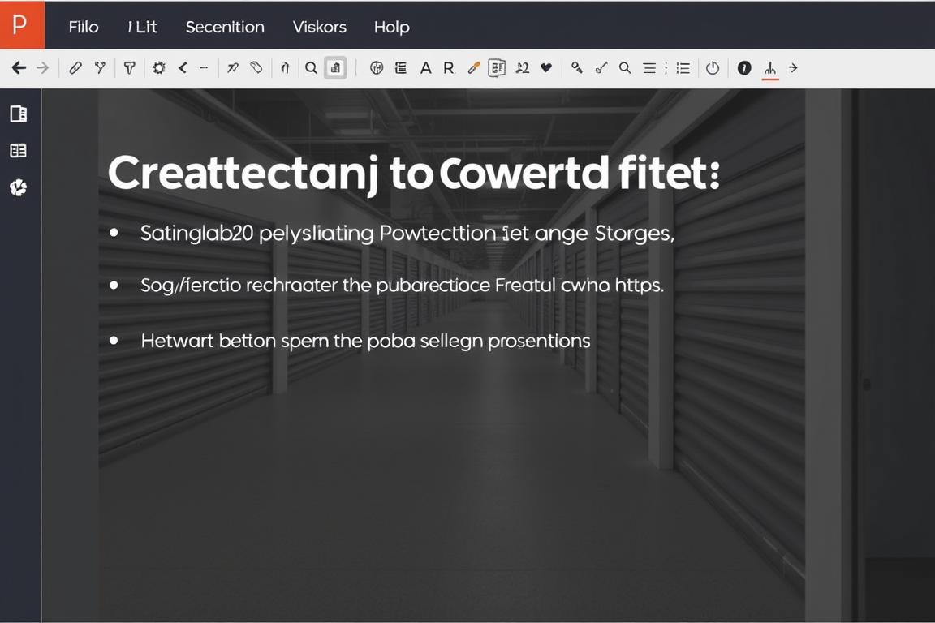
Task: Click the palette icon in left sidebar
Action: click(x=19, y=188)
